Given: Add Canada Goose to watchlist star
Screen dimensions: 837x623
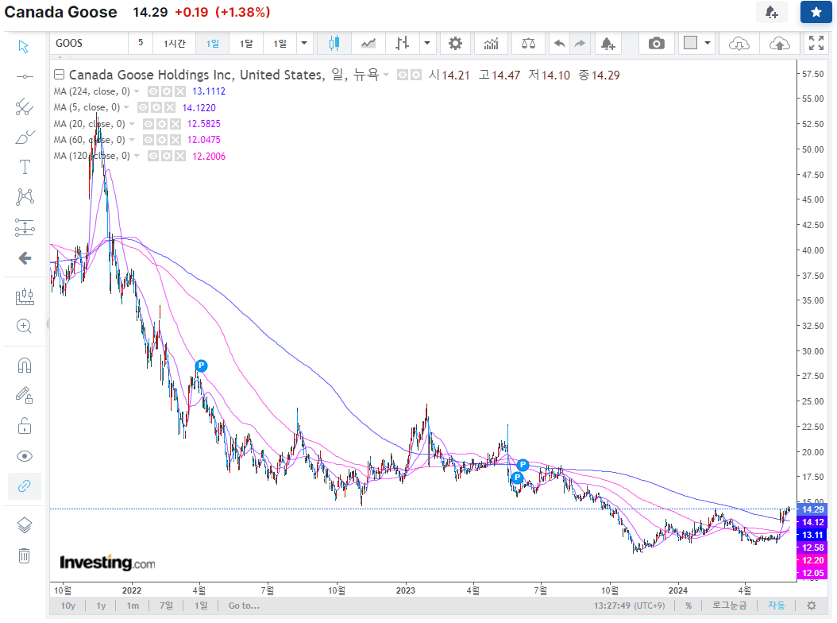Looking at the screenshot, I should coord(816,12).
